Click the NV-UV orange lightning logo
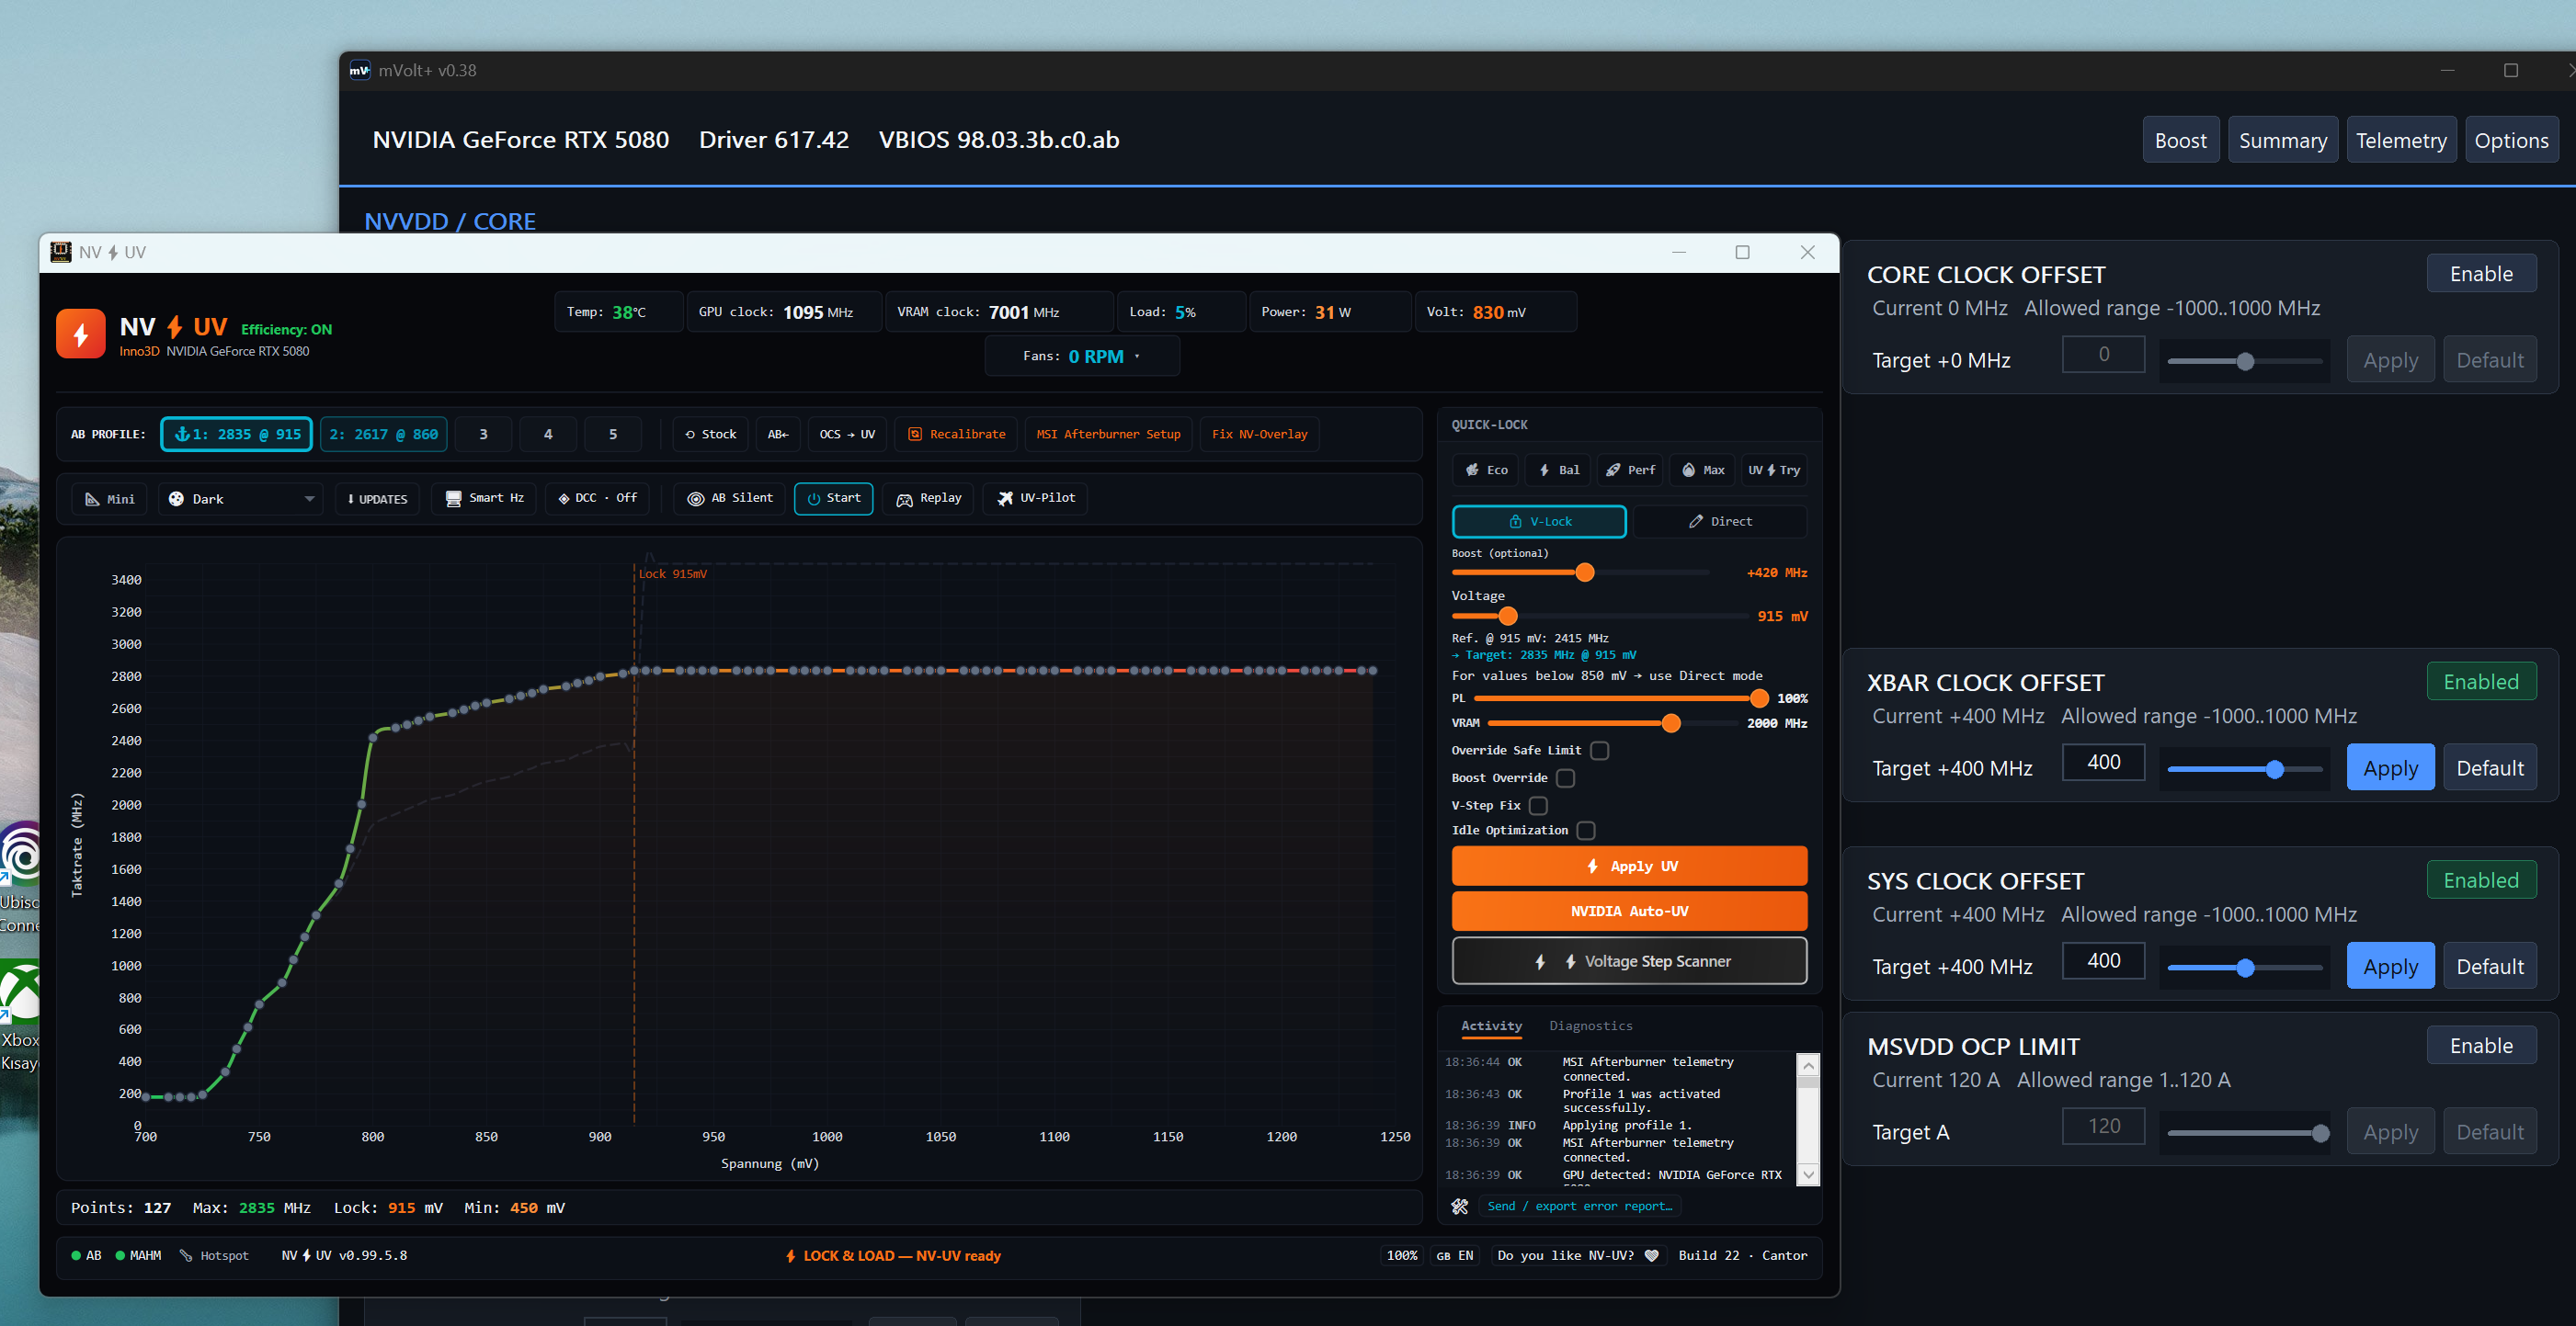Viewport: 2576px width, 1326px height. pyautogui.click(x=81, y=334)
